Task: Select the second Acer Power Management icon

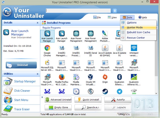Action: click(90, 36)
